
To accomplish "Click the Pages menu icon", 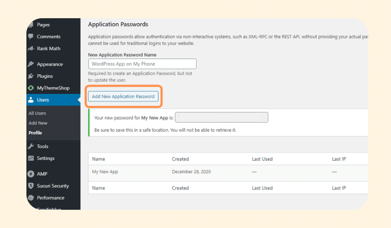I will pos(31,25).
